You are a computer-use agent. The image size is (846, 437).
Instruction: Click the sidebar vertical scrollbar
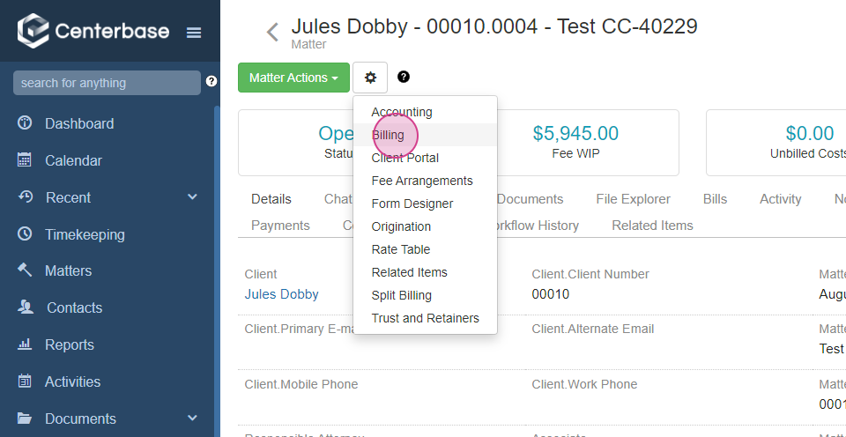point(217,270)
